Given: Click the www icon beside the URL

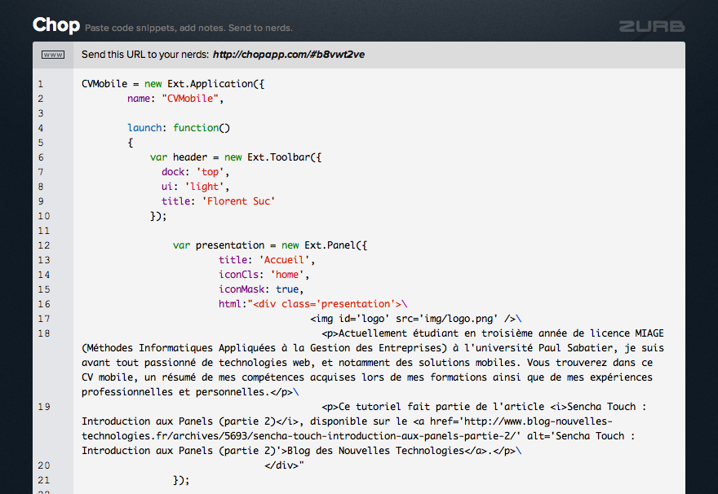Looking at the screenshot, I should (53, 55).
